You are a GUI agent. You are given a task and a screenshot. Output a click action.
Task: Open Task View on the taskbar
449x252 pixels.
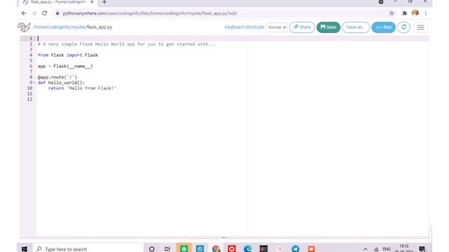[168, 249]
